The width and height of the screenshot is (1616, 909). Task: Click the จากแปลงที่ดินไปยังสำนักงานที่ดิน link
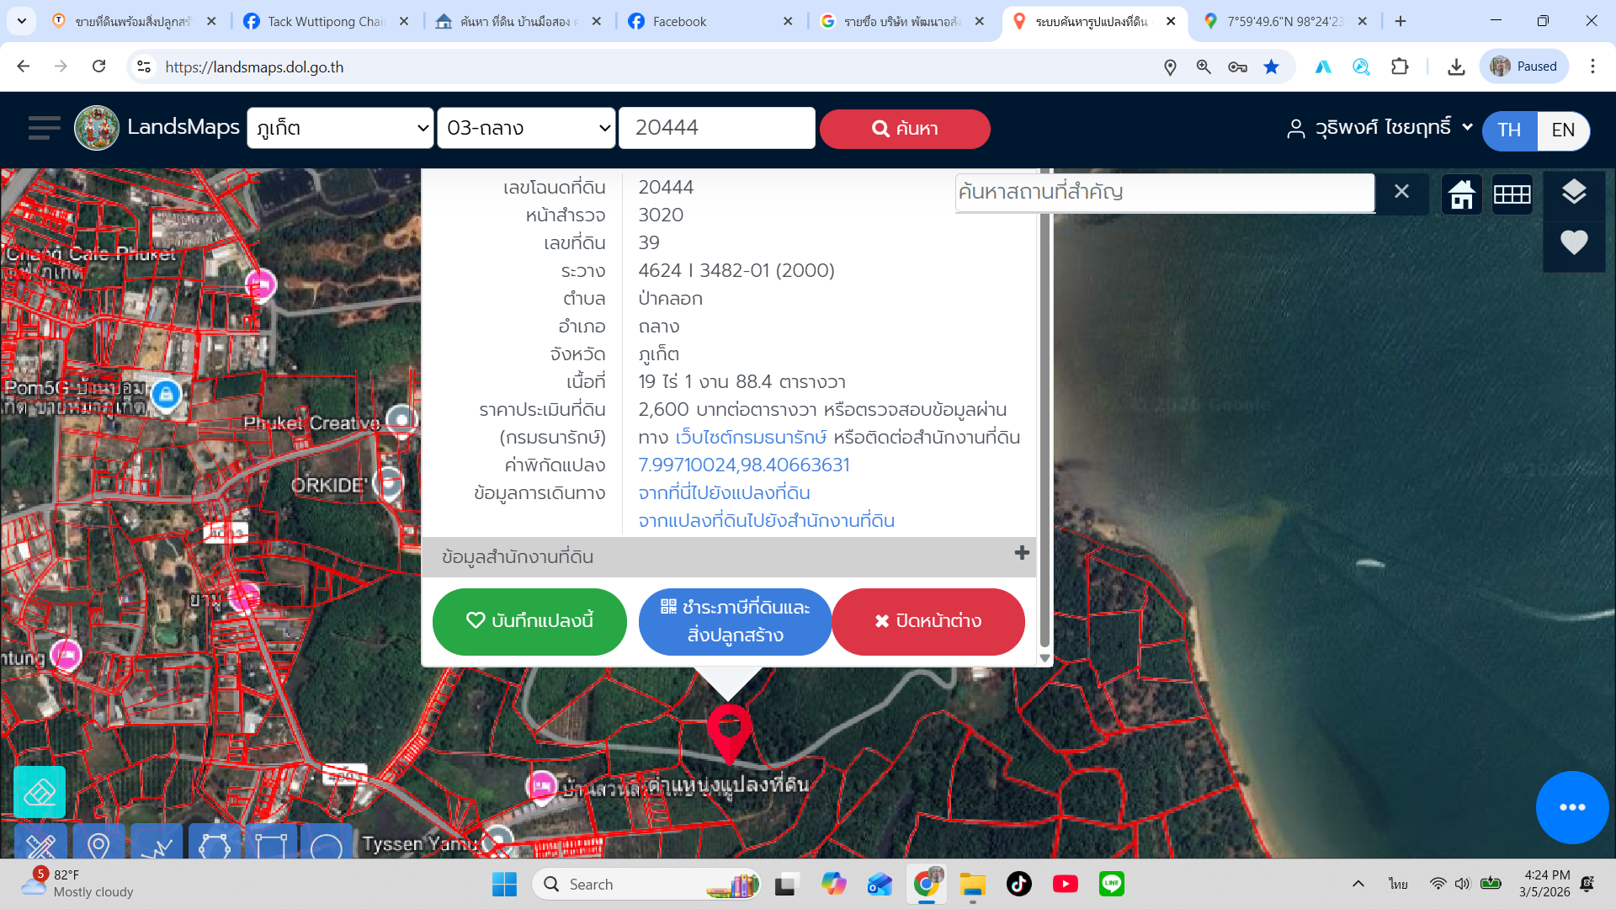click(x=766, y=520)
